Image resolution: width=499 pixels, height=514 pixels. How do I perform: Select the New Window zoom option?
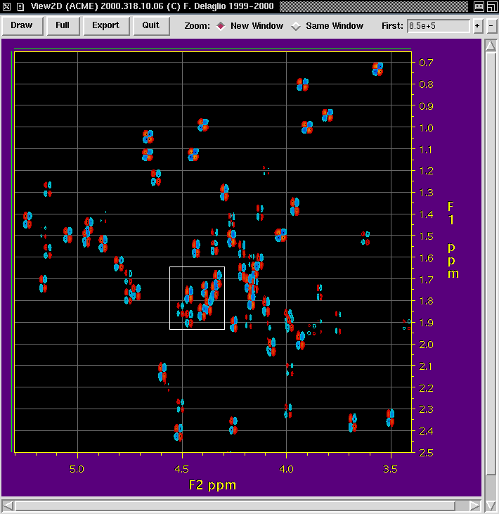coord(221,26)
